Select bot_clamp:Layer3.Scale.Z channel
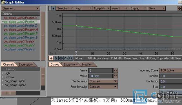Viewport: 182px width, 105px height. click(x=21, y=49)
